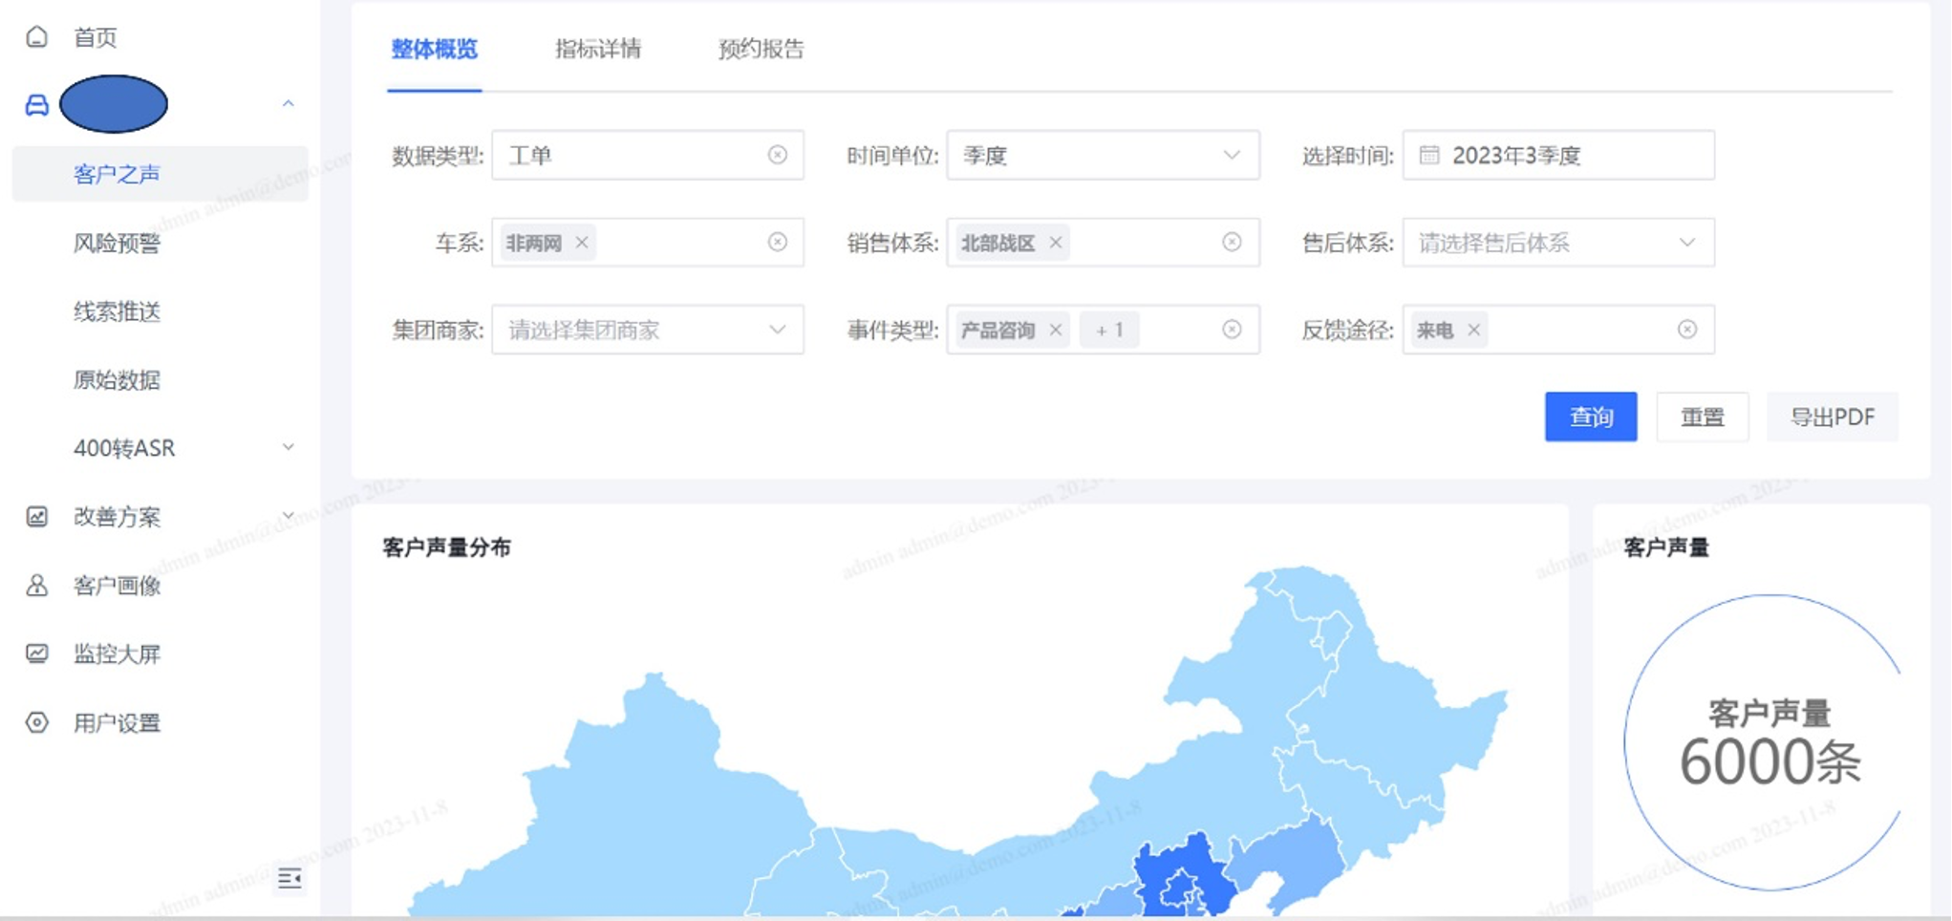The height and width of the screenshot is (921, 1952).
Task: Click the 改善方案 chart icon
Action: click(x=36, y=517)
